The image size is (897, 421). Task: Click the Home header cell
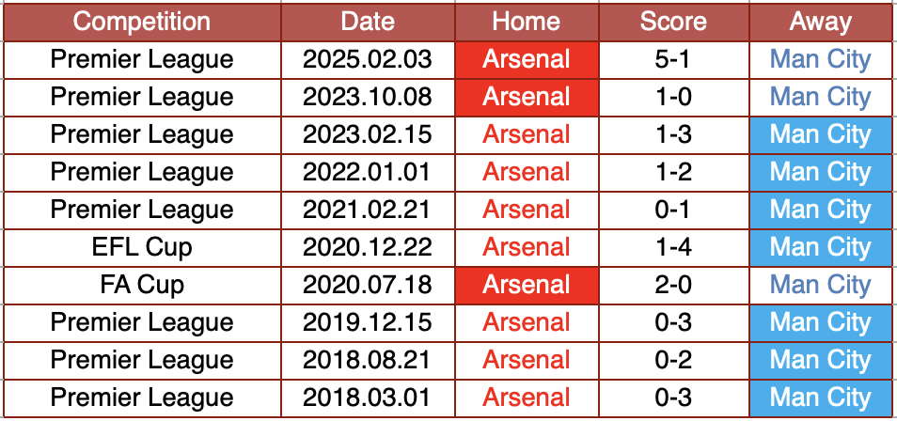[527, 22]
